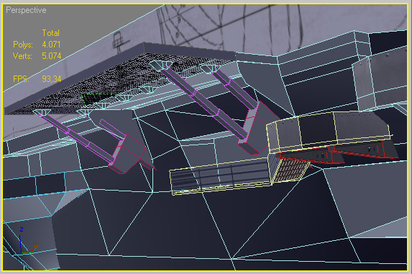Select the red-outlined bracket under housing
The width and height of the screenshot is (412, 274).
tap(337, 154)
